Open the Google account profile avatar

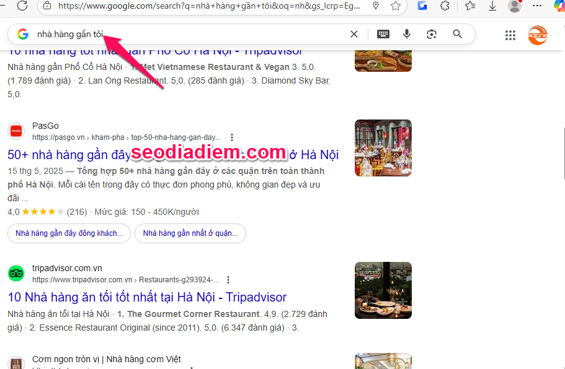[538, 35]
